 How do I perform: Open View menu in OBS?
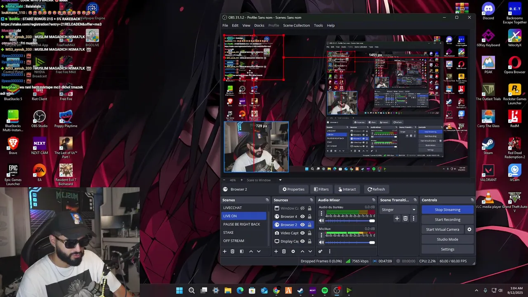point(246,25)
